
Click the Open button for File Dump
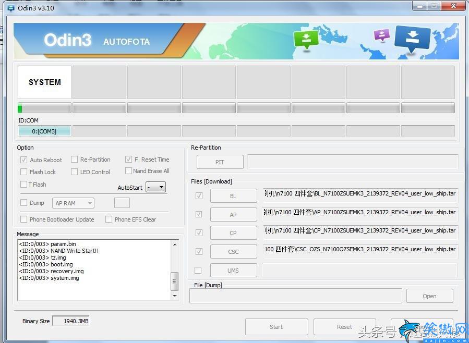point(429,296)
